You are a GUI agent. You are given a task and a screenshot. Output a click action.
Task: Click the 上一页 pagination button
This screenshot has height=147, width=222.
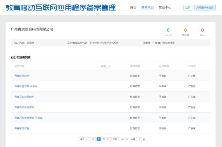91,139
